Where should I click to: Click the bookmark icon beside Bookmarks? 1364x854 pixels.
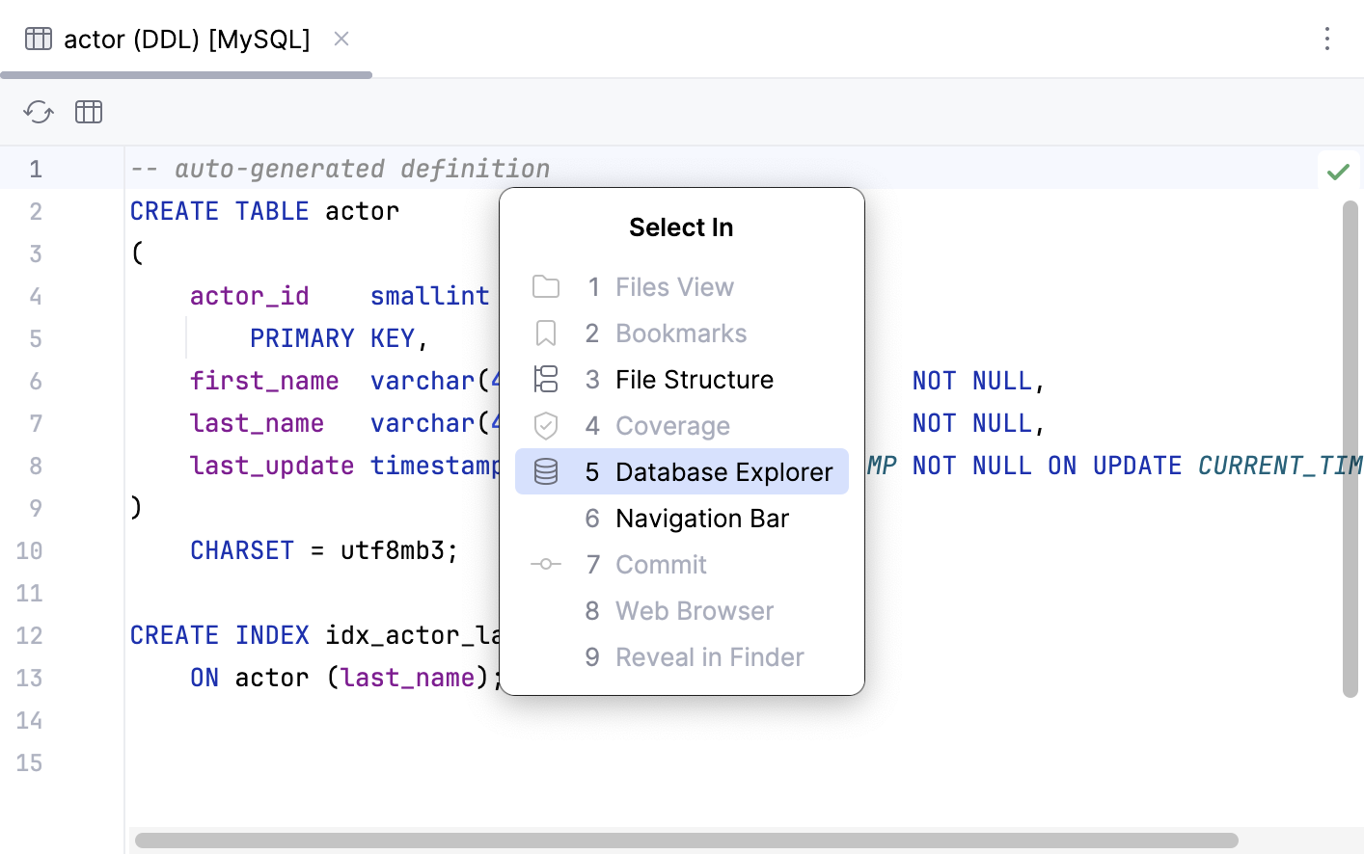tap(546, 333)
